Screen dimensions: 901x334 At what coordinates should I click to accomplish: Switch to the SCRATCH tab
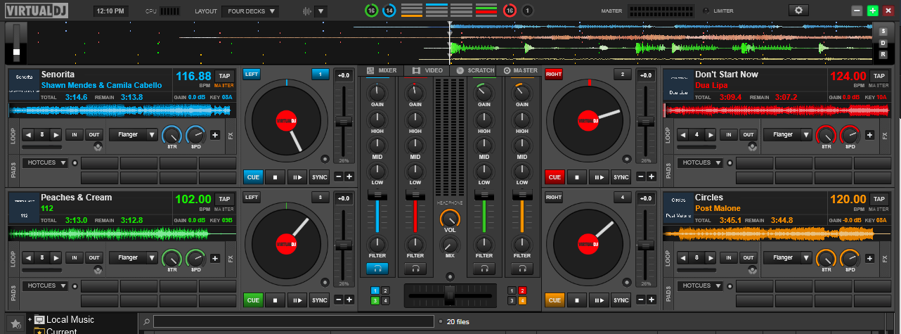474,70
